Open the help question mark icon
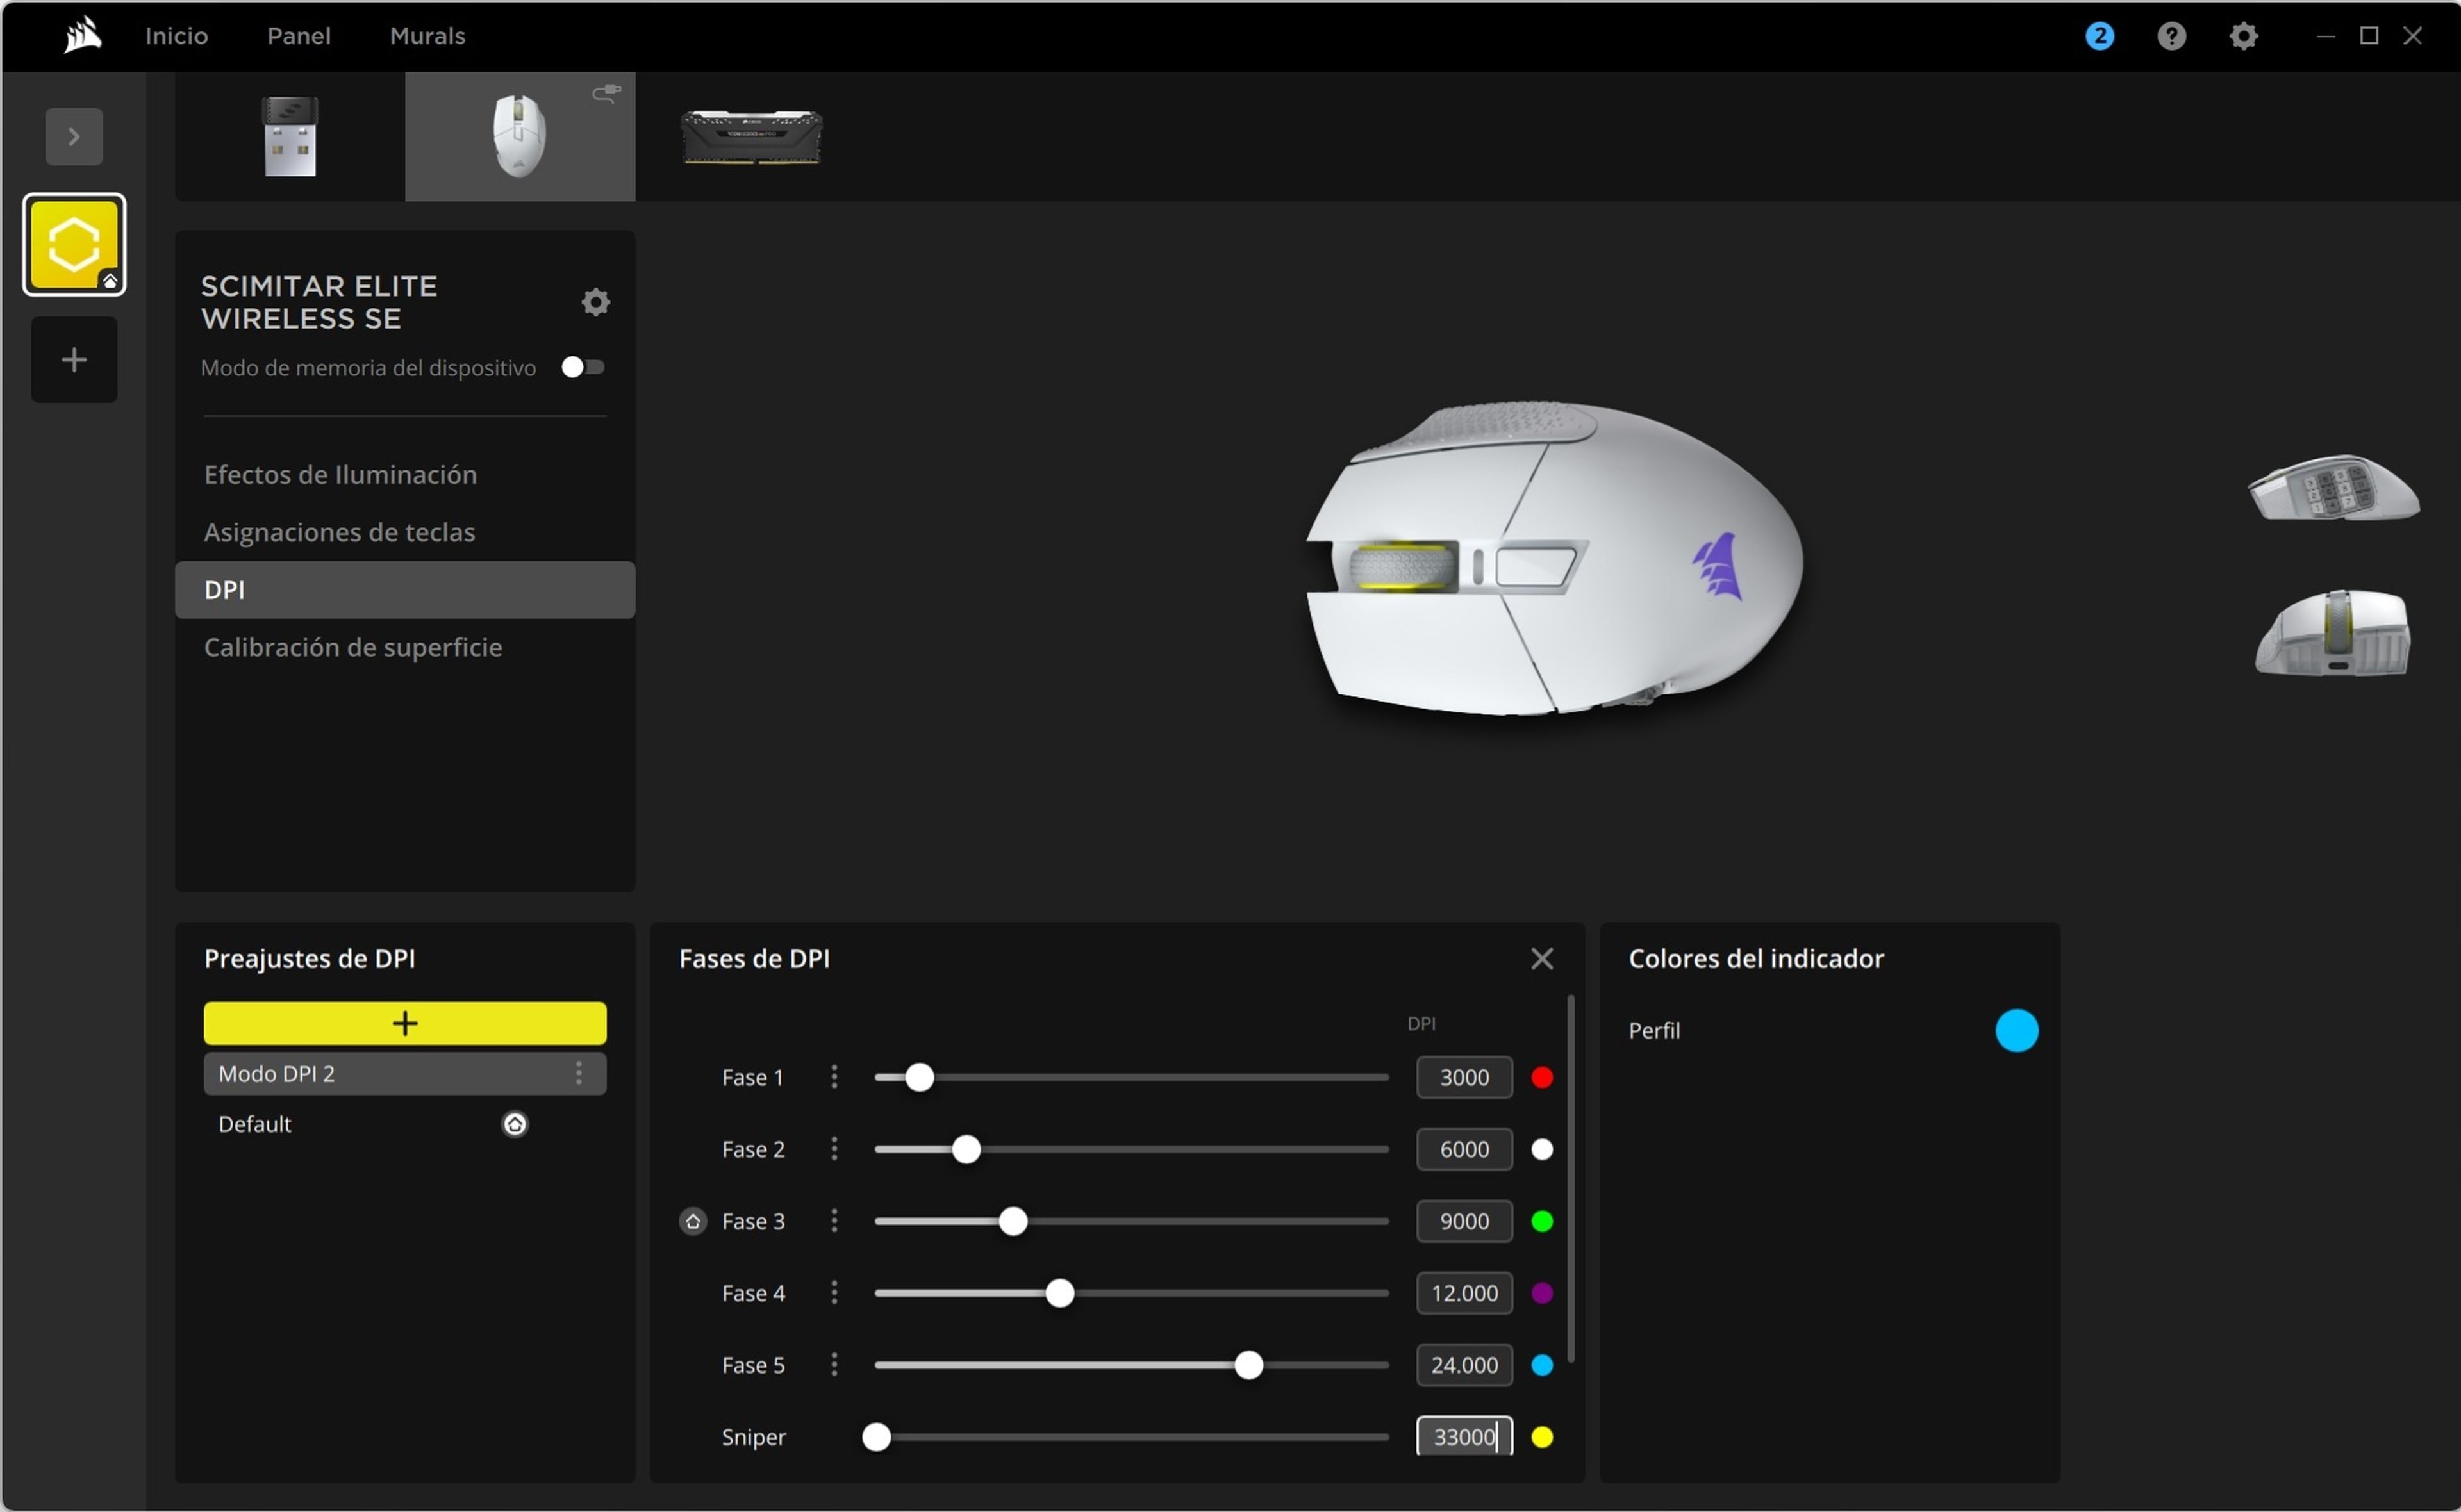Screen dimensions: 2461x1512 pyautogui.click(x=2171, y=35)
